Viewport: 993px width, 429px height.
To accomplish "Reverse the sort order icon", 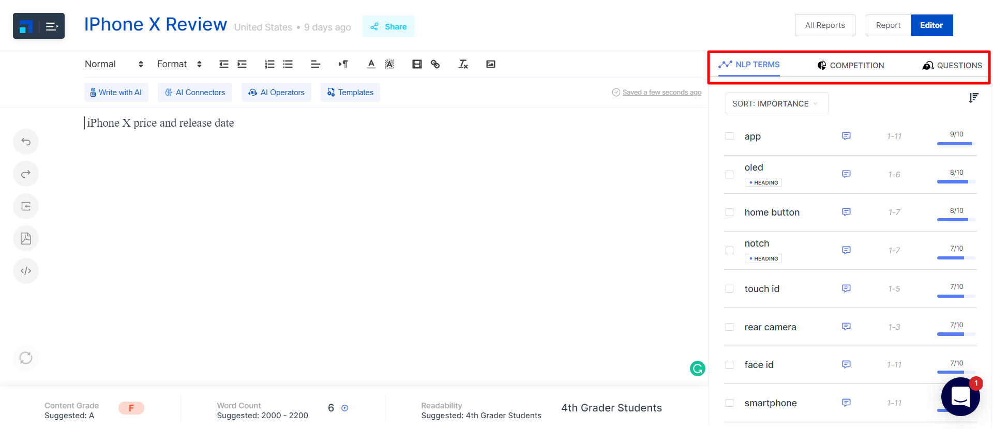I will click(973, 98).
